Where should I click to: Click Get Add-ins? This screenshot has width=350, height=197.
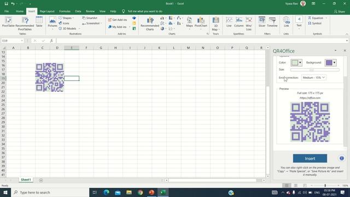coord(118,20)
